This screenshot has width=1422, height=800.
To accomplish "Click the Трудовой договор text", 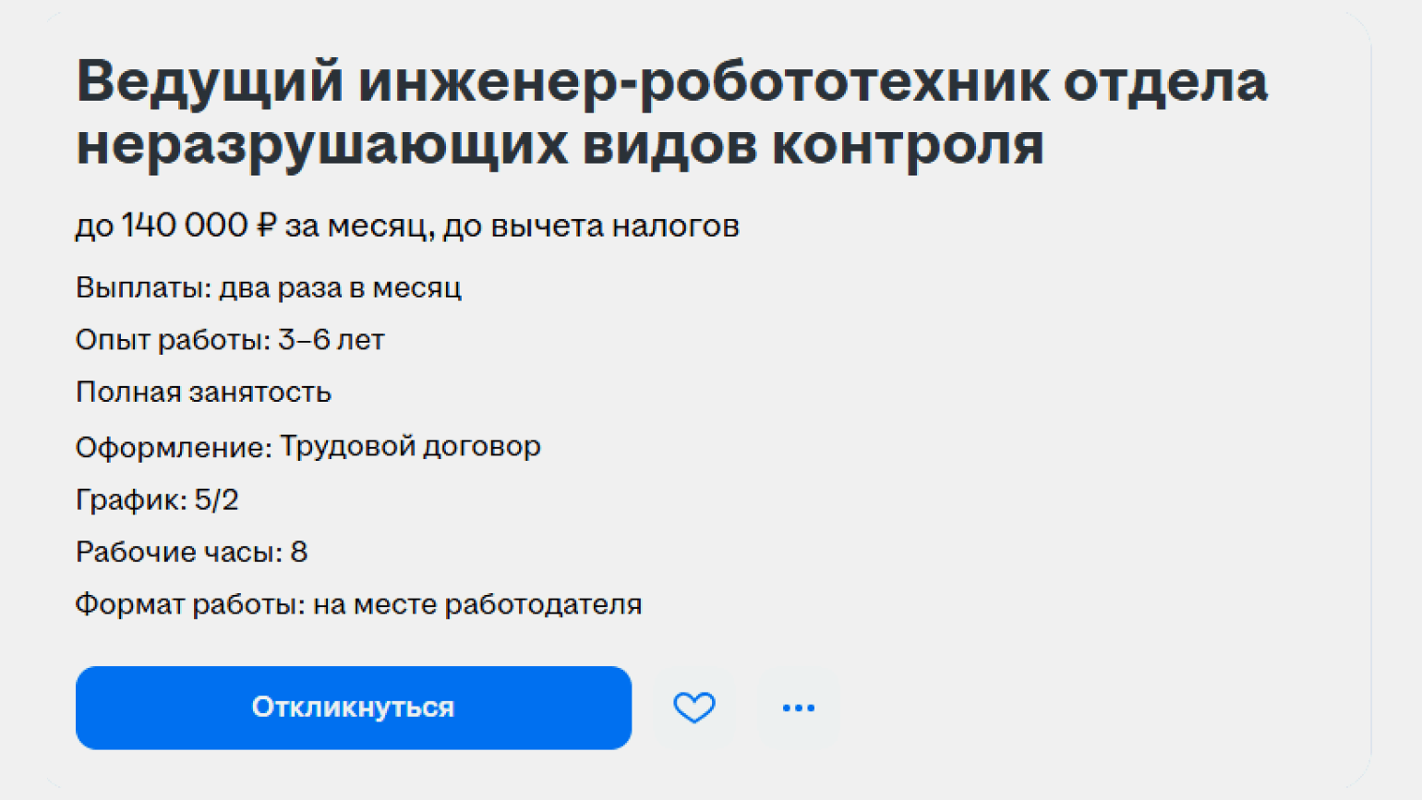I will click(x=410, y=446).
